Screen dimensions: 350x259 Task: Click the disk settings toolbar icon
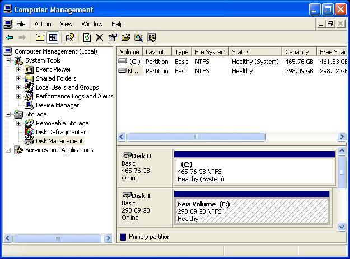tap(152, 37)
